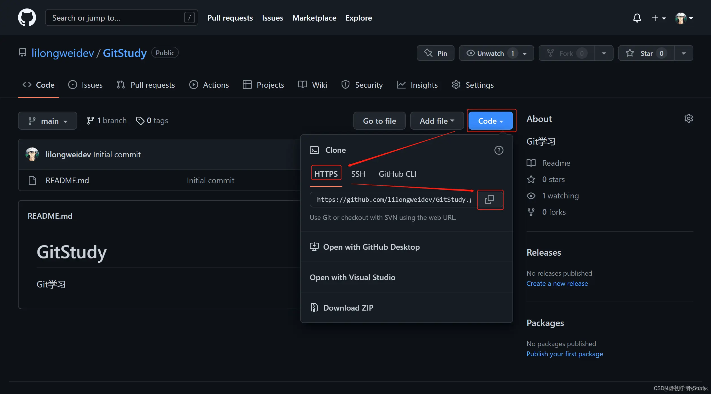The height and width of the screenshot is (394, 711).
Task: Click the About section gear icon
Action: [x=688, y=119]
